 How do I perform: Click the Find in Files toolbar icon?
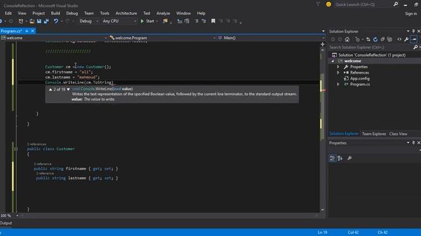(165, 21)
